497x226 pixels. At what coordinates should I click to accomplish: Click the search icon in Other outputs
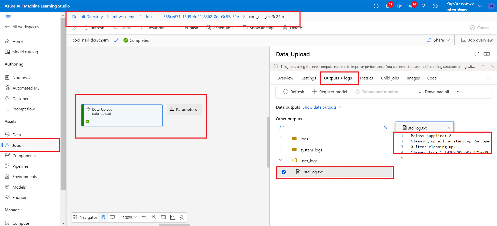[x=281, y=127]
